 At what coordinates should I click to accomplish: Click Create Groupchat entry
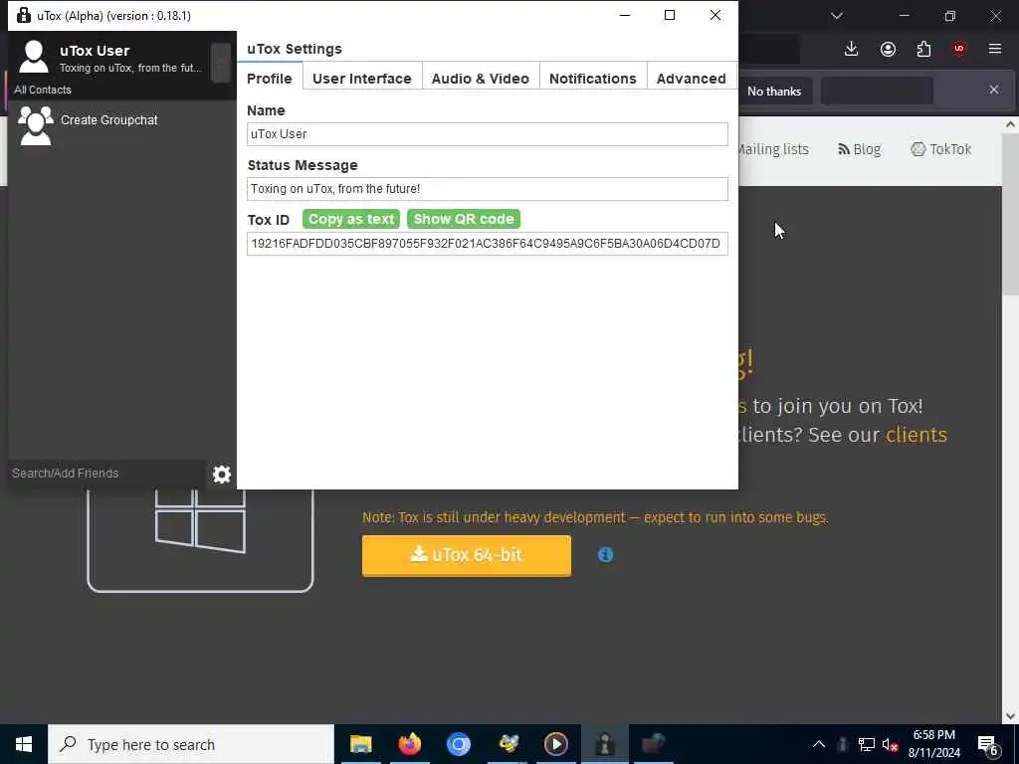click(122, 125)
